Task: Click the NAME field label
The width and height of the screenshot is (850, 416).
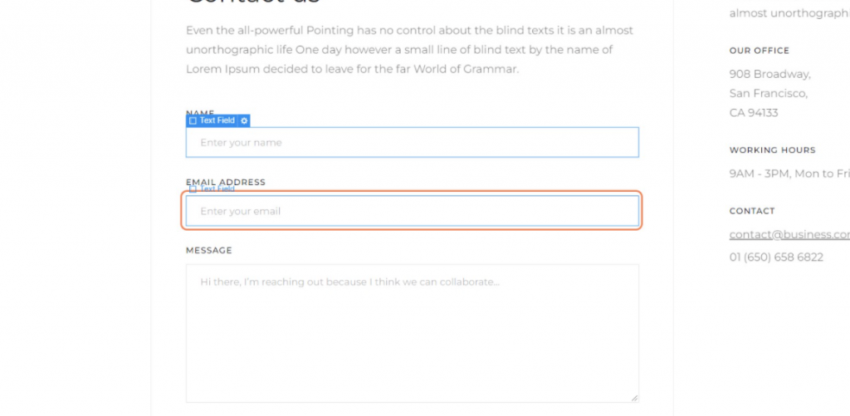Action: [200, 112]
